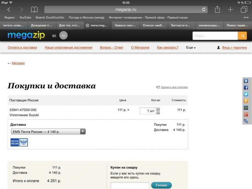The height and width of the screenshot is (189, 252).
Task: Switch to the читать нови... tab
Action: coord(14,26)
